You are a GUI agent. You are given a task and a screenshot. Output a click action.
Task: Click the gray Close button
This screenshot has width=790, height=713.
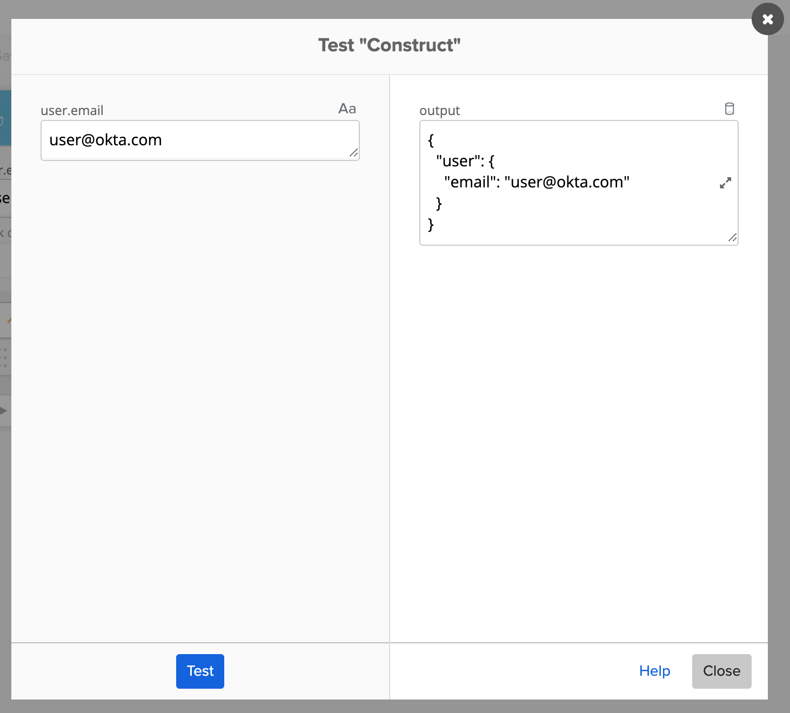pyautogui.click(x=721, y=671)
